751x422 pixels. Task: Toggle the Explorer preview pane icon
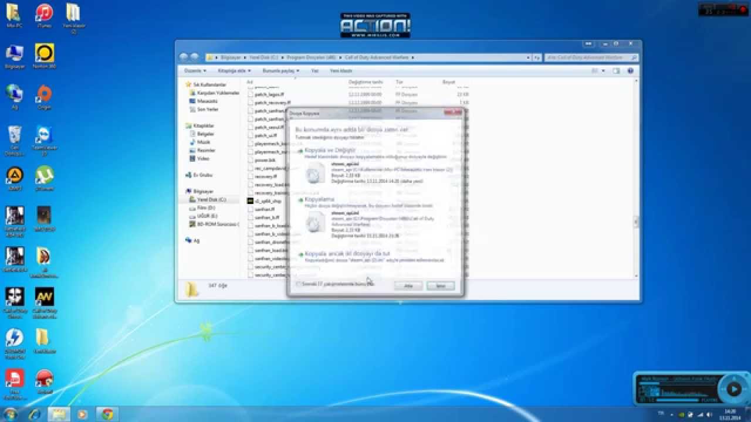point(616,70)
